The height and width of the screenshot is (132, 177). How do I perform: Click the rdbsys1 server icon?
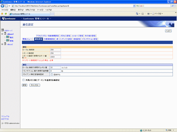(5, 33)
